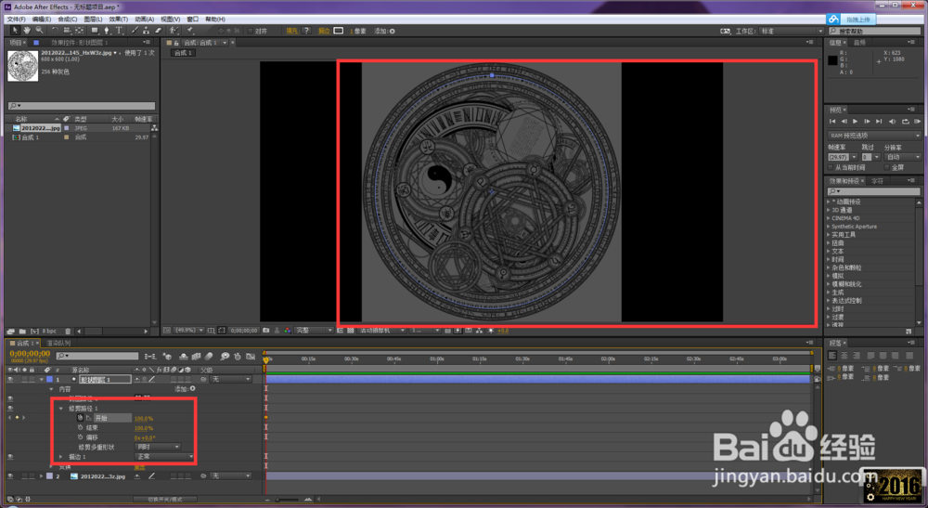
Task: Click the stroke color swatch
Action: [x=339, y=31]
